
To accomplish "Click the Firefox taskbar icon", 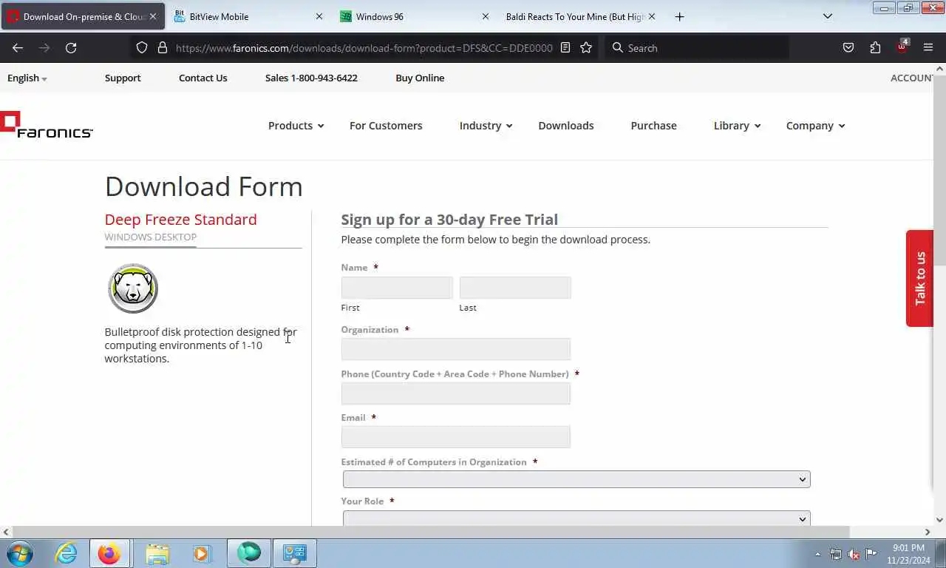I will click(x=109, y=553).
